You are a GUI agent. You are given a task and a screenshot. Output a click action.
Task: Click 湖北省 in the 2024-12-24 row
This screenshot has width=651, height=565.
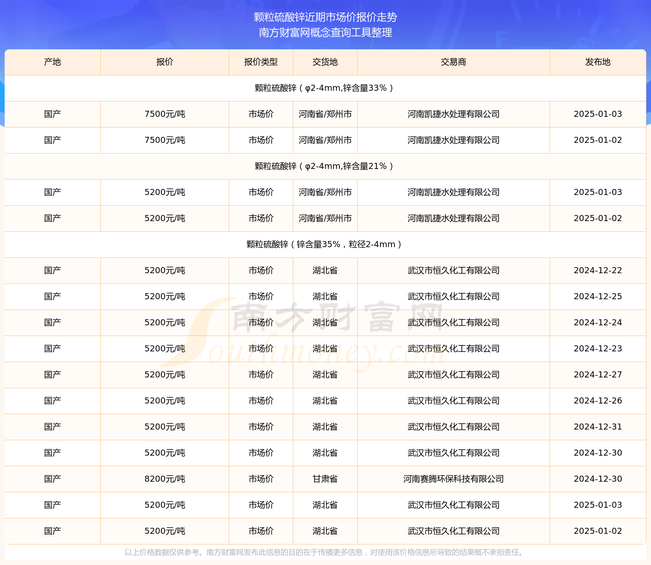click(325, 323)
